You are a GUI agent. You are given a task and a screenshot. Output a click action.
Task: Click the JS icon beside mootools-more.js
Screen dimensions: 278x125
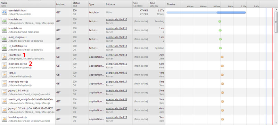(x=4, y=83)
